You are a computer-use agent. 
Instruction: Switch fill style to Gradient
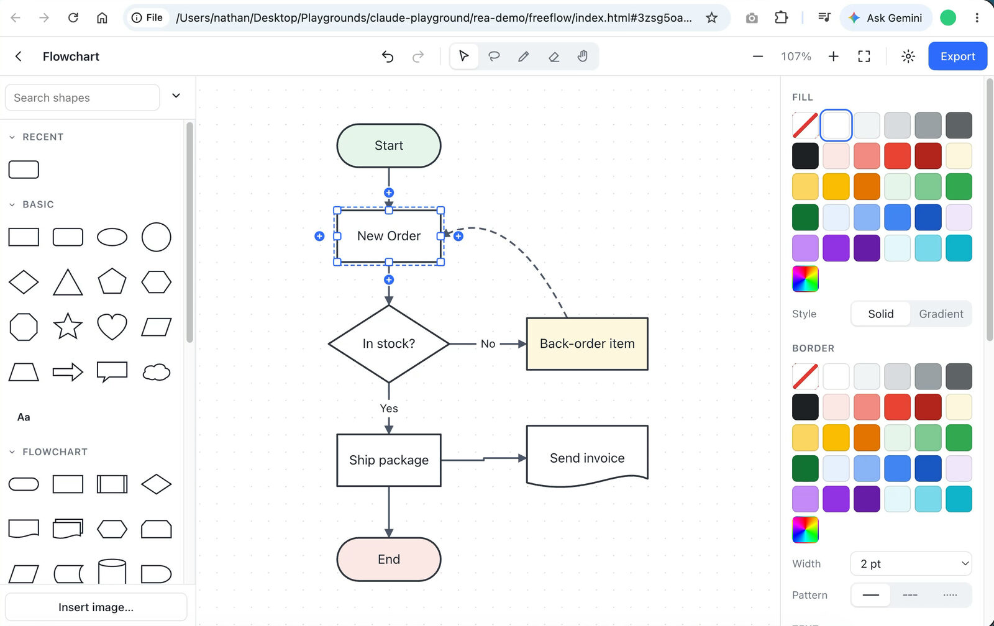[941, 314]
